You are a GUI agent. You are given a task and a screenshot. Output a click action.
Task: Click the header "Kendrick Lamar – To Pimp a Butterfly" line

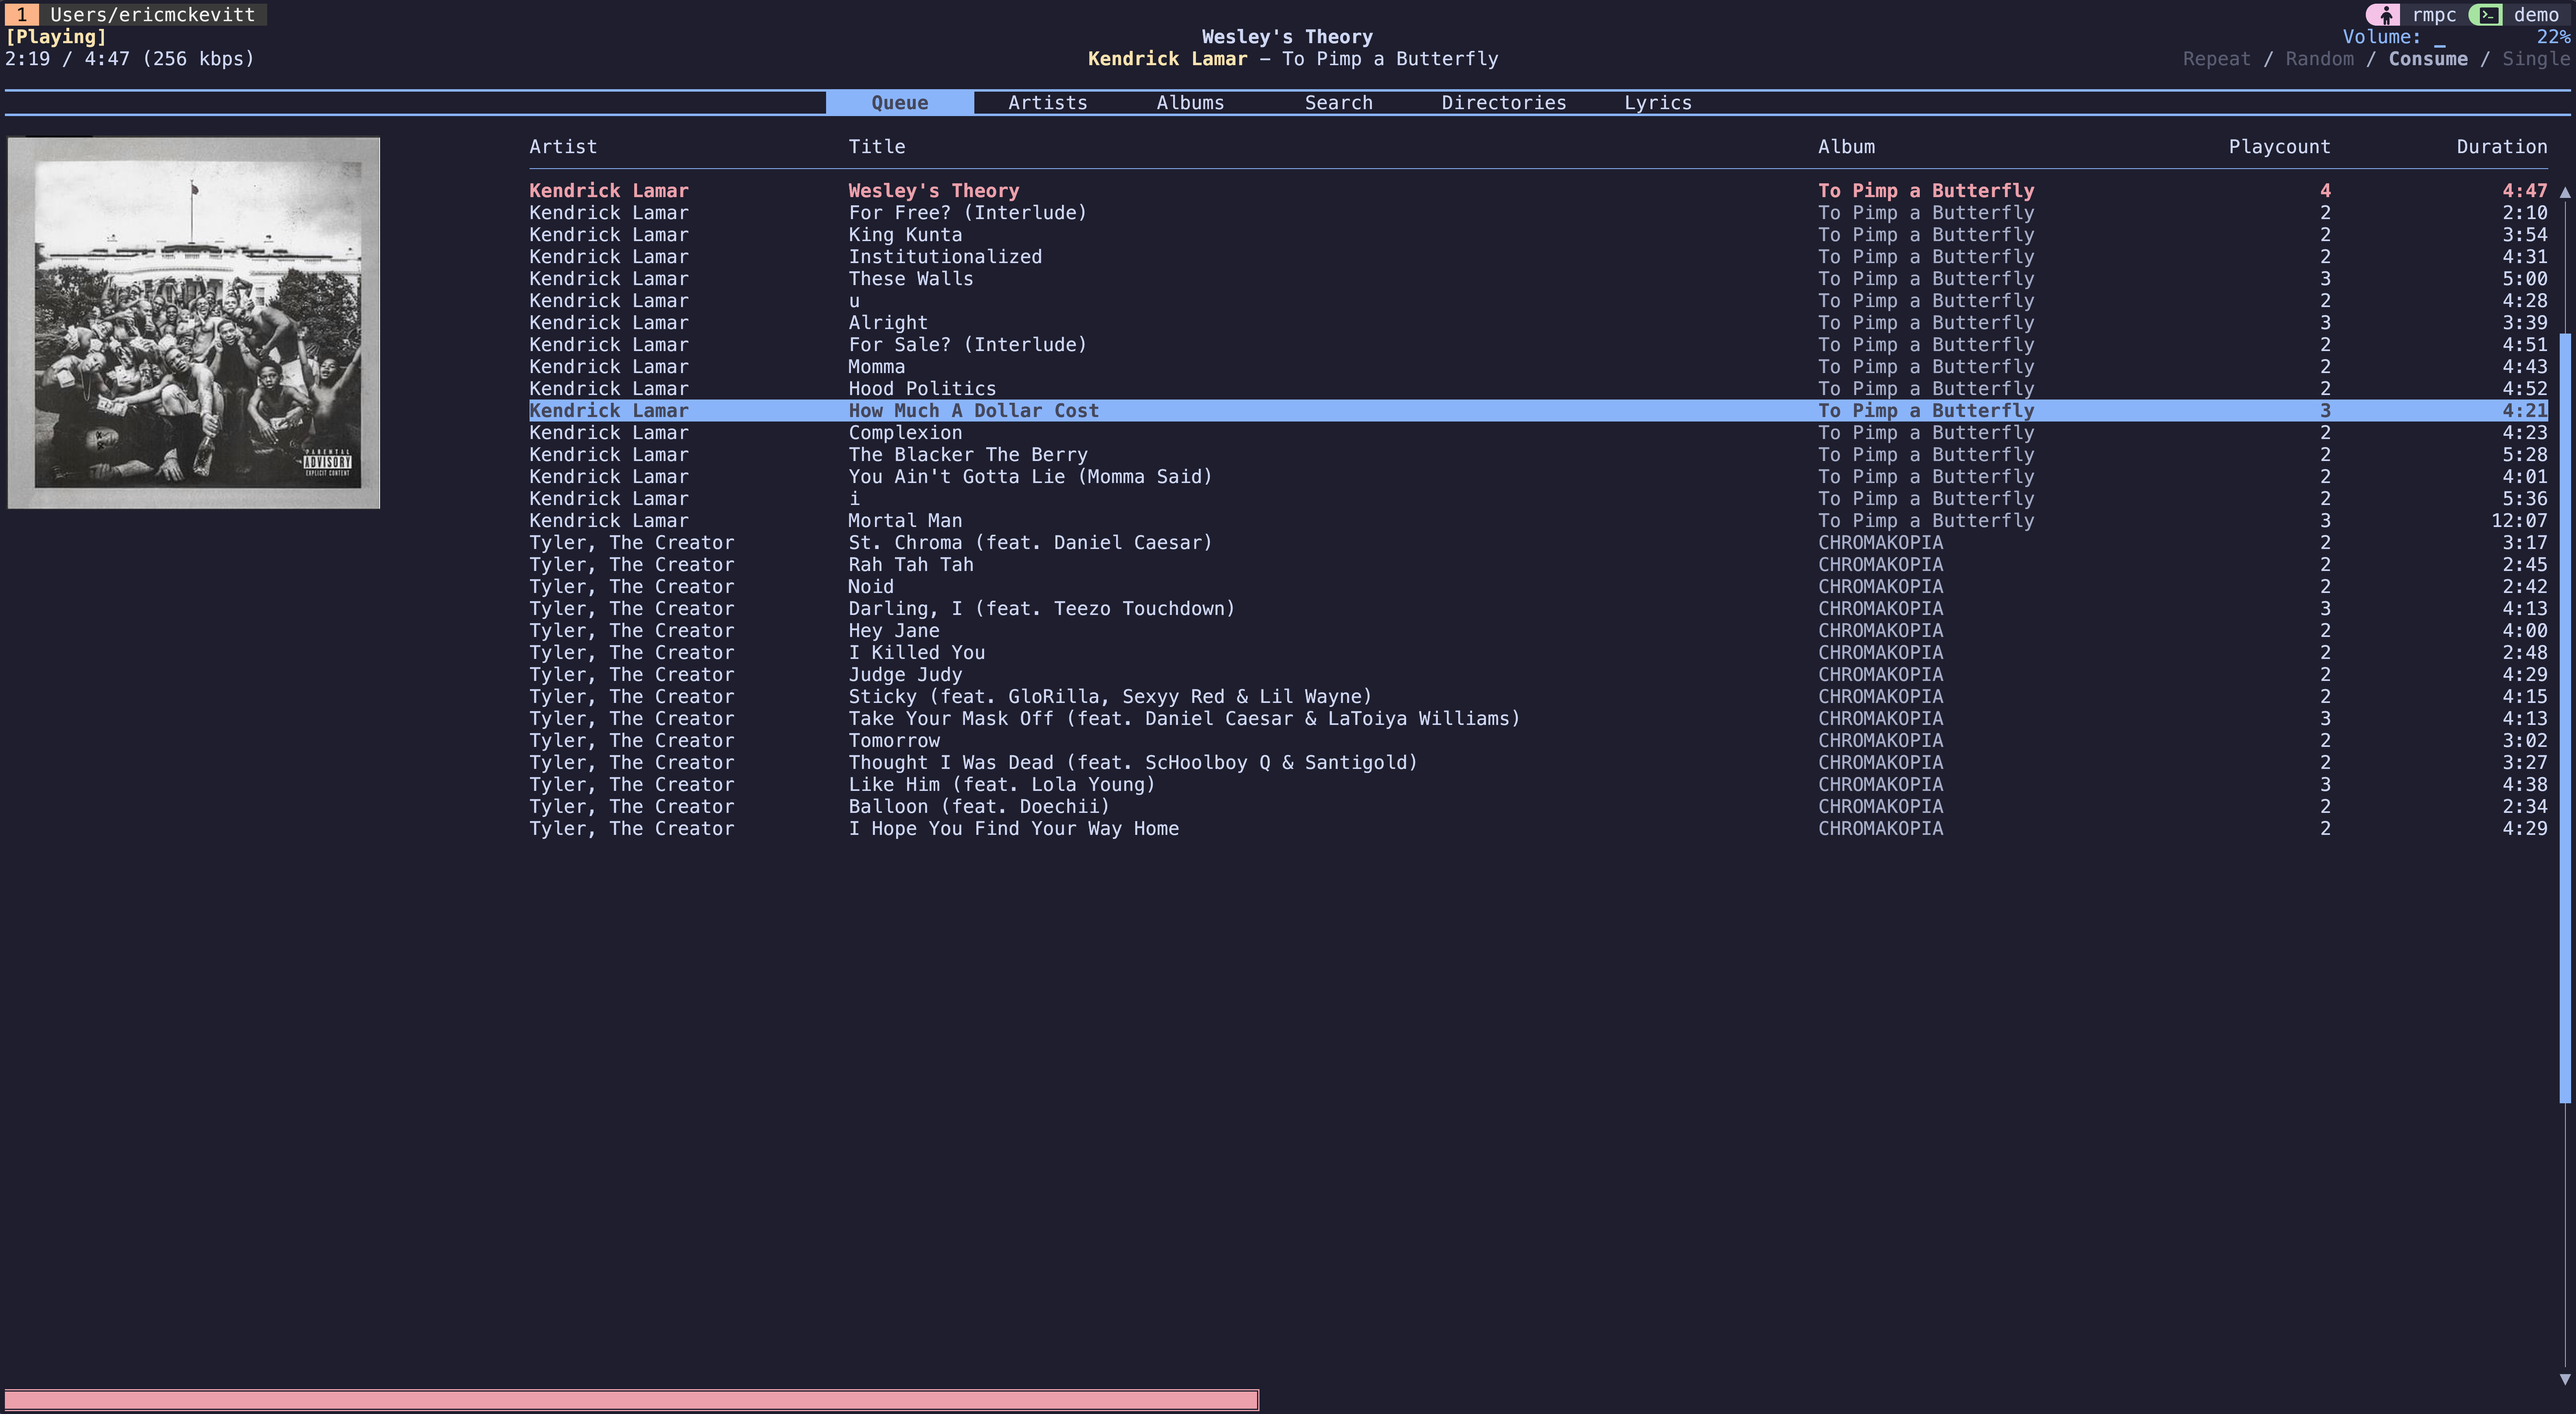point(1293,59)
